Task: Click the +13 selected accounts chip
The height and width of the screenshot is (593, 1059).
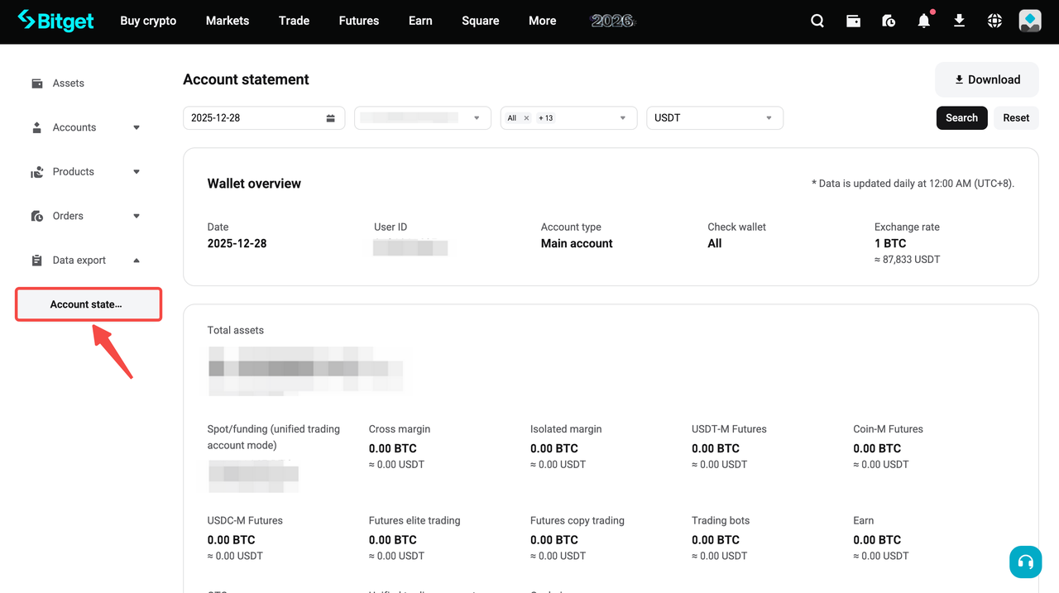Action: (545, 117)
